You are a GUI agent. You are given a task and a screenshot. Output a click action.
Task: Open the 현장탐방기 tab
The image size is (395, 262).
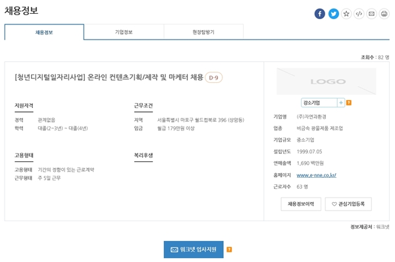coord(203,32)
